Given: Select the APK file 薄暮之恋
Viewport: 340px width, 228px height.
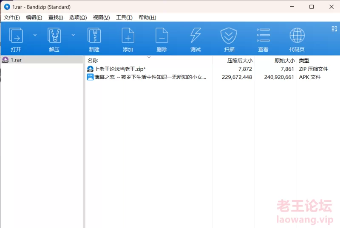Looking at the screenshot, I should pos(150,77).
